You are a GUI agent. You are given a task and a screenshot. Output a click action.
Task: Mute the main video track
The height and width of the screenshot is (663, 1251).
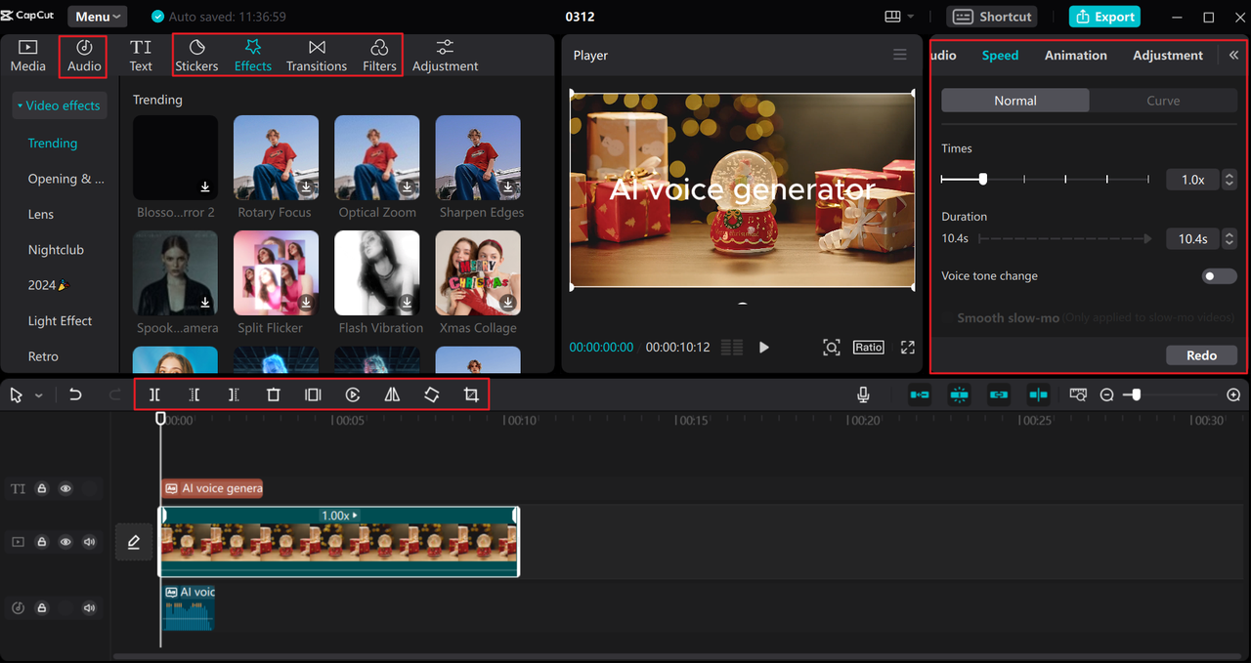(x=90, y=541)
